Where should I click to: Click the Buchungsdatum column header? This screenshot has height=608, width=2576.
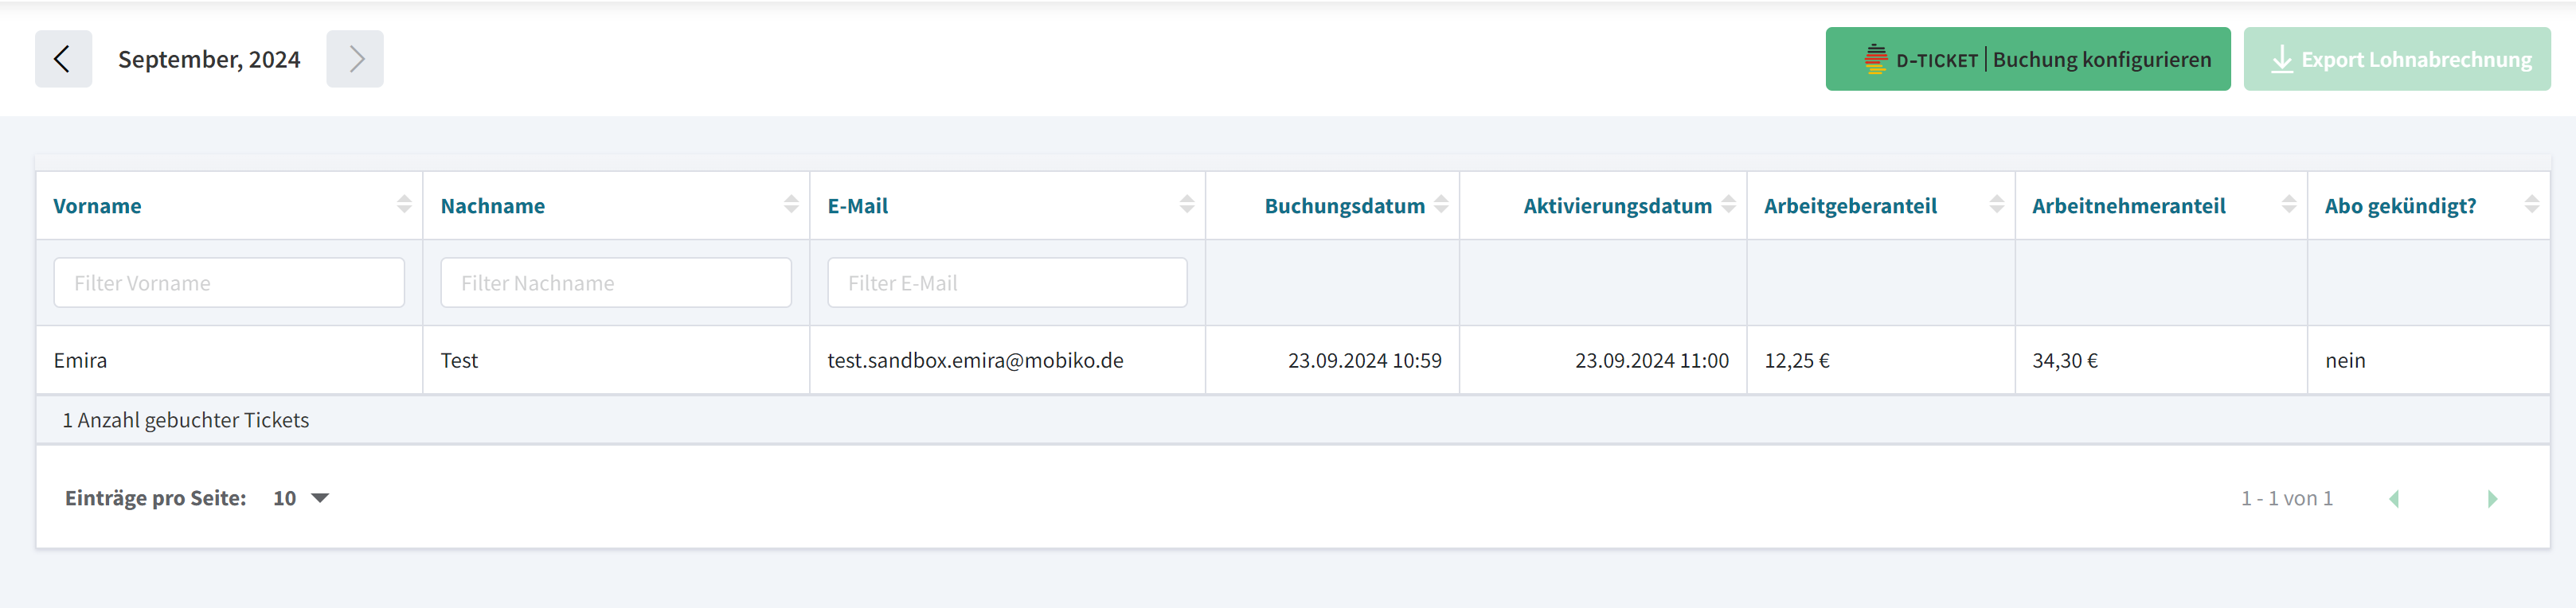point(1343,206)
